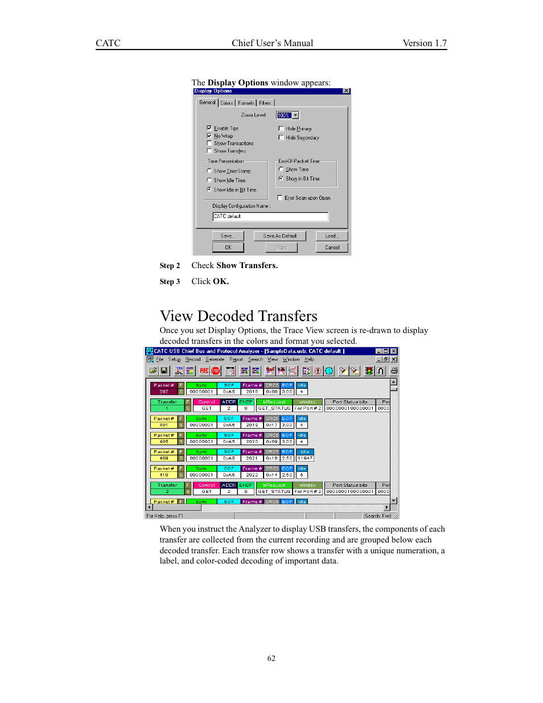Open the Record menu

point(193,359)
